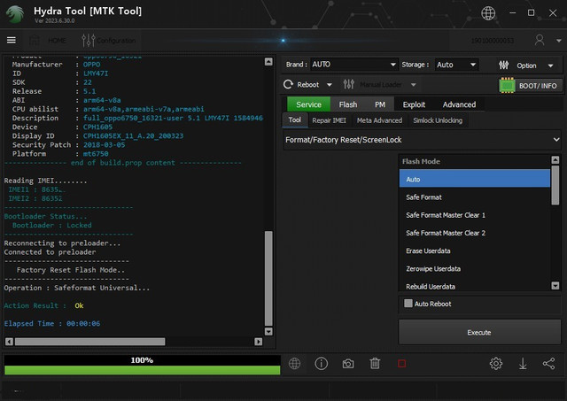Take screenshot with the camera icon

click(348, 364)
